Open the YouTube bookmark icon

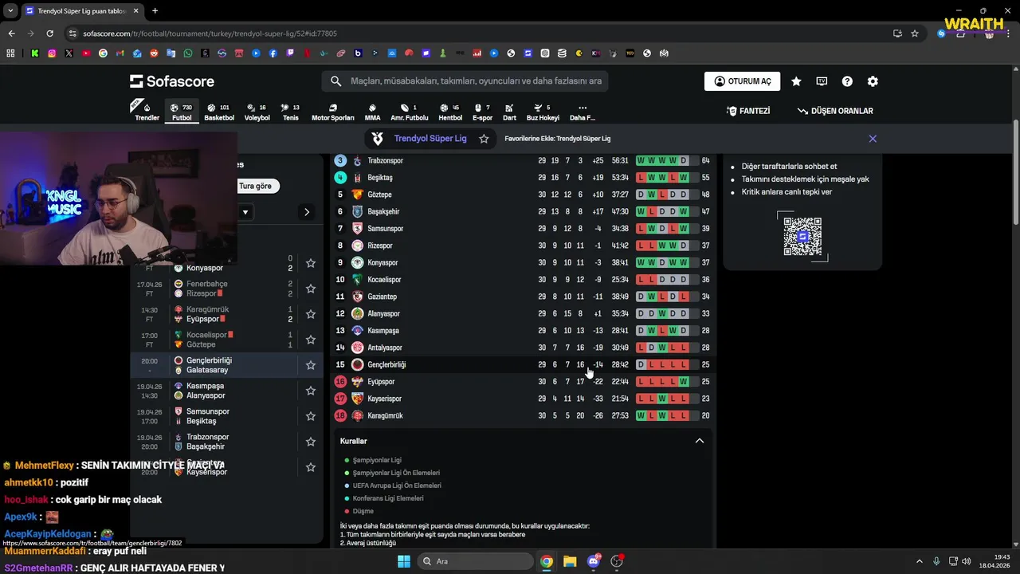tap(86, 53)
